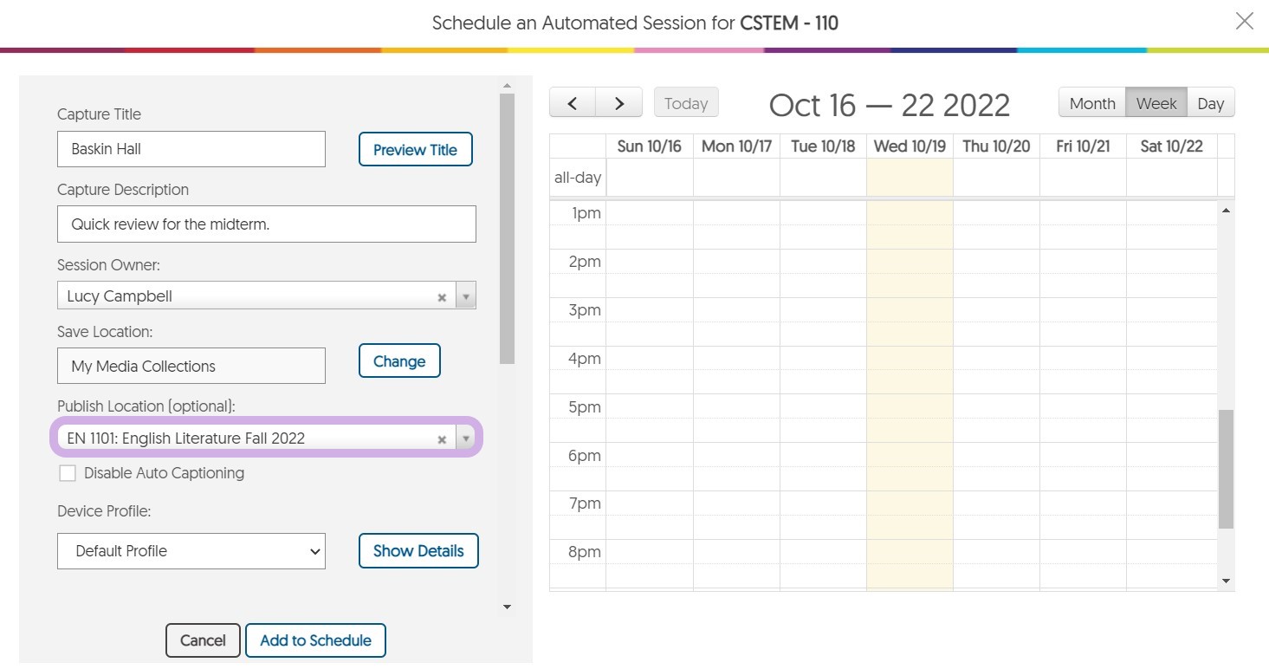Click the Add to Schedule button
The width and height of the screenshot is (1269, 669).
point(315,640)
